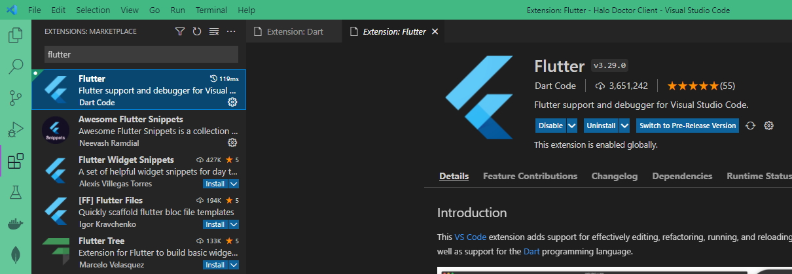
Task: Open Install dropdown for [FF] Flutter Files
Action: [234, 224]
